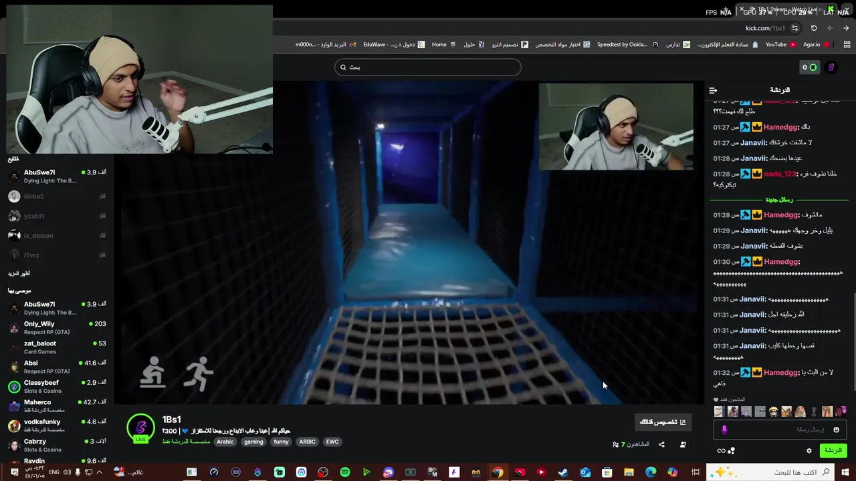Open the three-dots points icon below chat
856x481 pixels.
pyautogui.click(x=732, y=451)
